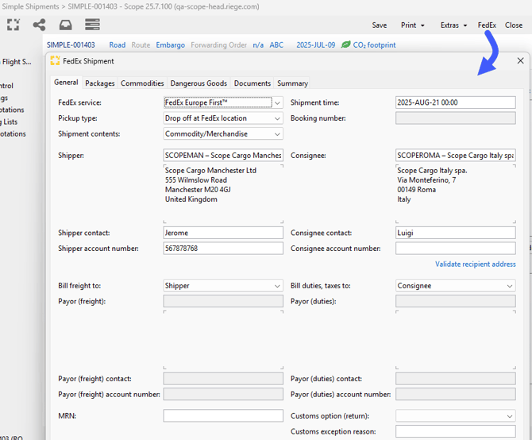
Task: Open the SIMPLE-001403 shipment link
Action: point(71,44)
